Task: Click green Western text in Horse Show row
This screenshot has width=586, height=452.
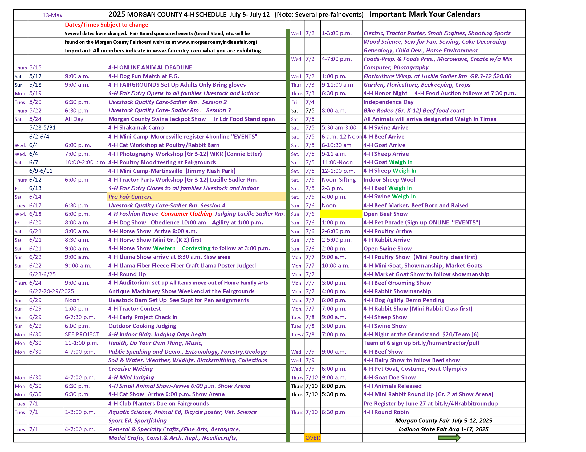Action: point(164,248)
